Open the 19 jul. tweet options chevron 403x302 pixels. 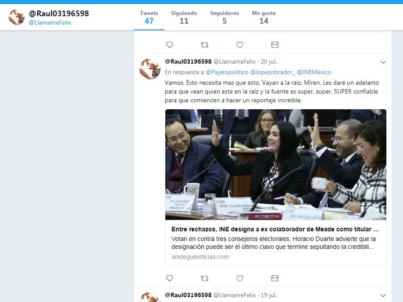383,295
